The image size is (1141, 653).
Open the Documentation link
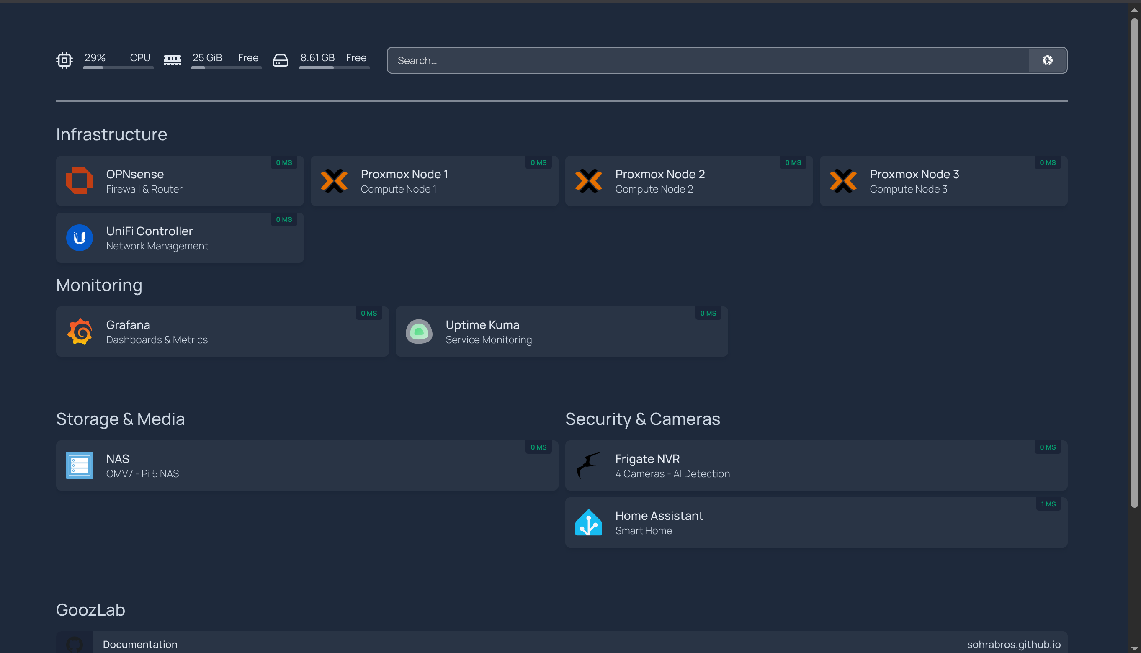pos(140,644)
